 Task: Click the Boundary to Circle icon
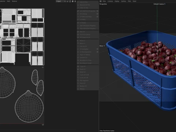click(78, 60)
